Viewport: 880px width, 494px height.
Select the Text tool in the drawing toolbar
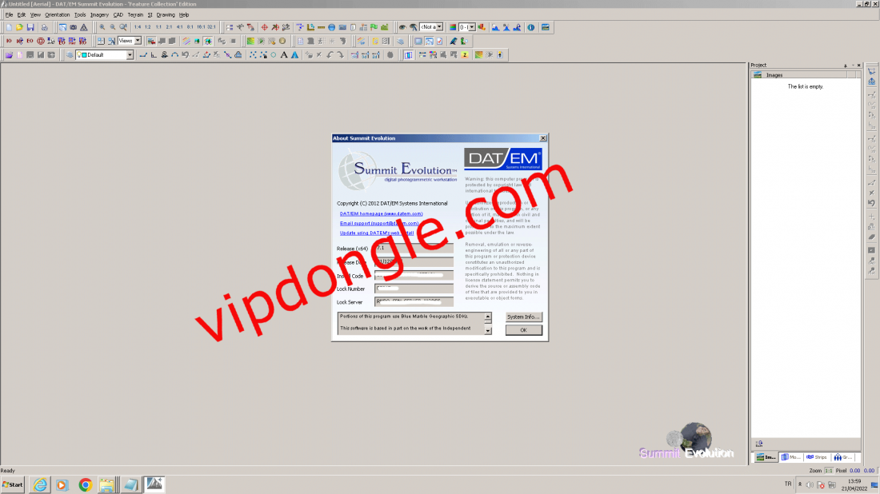click(284, 54)
